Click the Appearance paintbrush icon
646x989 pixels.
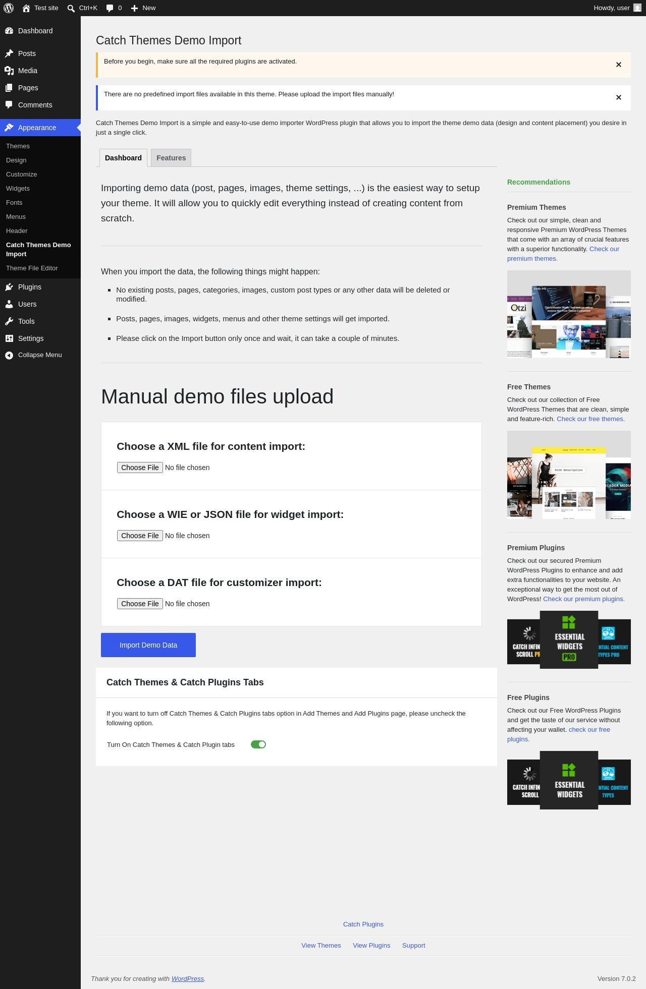coord(9,128)
